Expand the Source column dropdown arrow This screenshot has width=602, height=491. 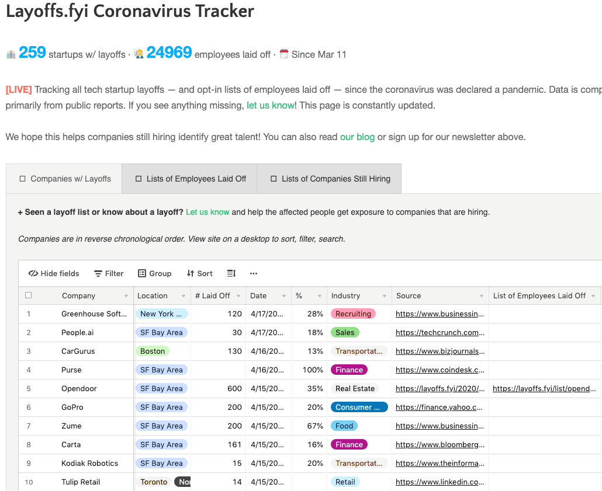(x=482, y=296)
